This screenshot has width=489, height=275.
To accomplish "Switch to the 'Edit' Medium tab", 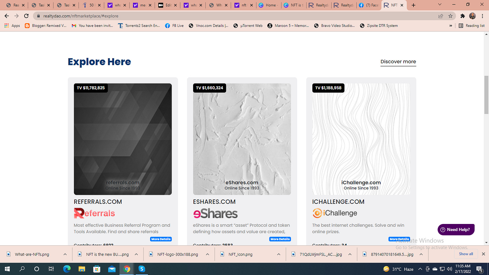I will [167, 5].
